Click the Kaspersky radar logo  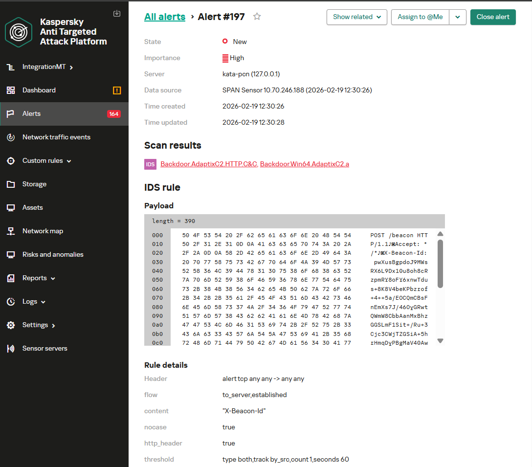pos(19,32)
